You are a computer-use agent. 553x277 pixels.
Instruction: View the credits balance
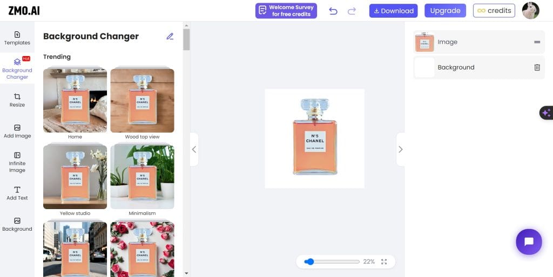tap(494, 11)
